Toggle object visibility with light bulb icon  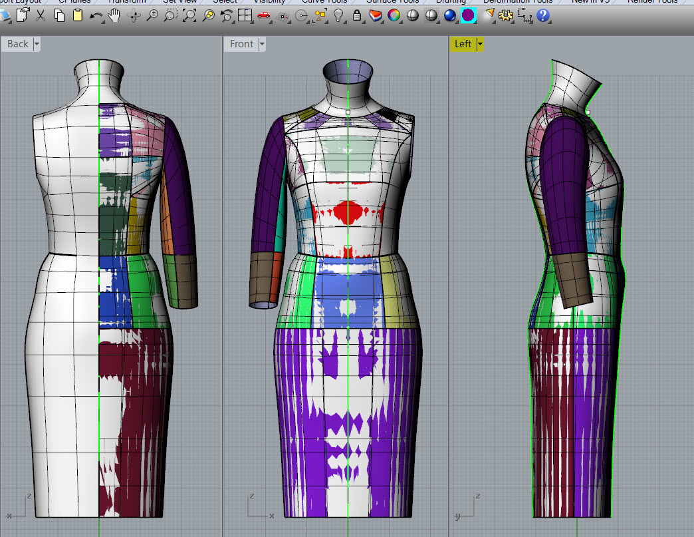(x=338, y=15)
